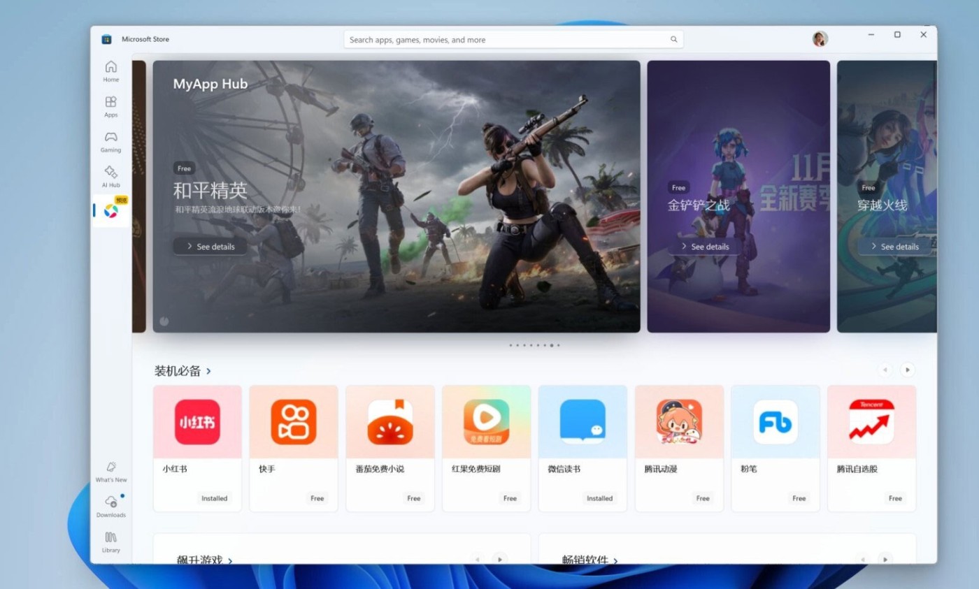The image size is (979, 589).
Task: Expand the 畅销软件 section
Action: click(x=615, y=560)
